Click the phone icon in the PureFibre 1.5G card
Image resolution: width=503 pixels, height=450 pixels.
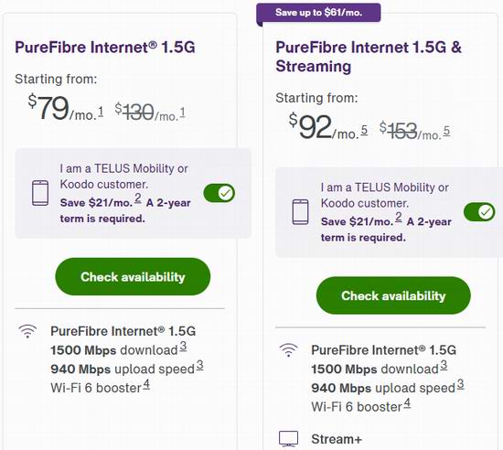point(40,193)
